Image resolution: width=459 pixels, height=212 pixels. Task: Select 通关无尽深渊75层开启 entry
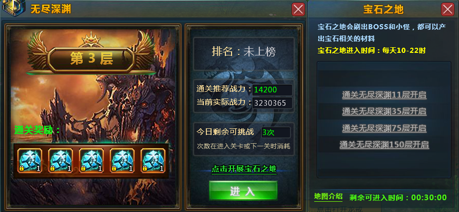pyautogui.click(x=384, y=128)
